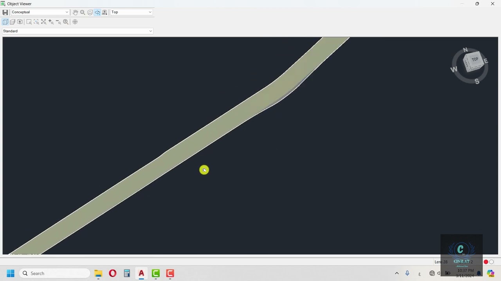Image resolution: width=501 pixels, height=281 pixels.
Task: Select the Orbit tool
Action: 90,12
